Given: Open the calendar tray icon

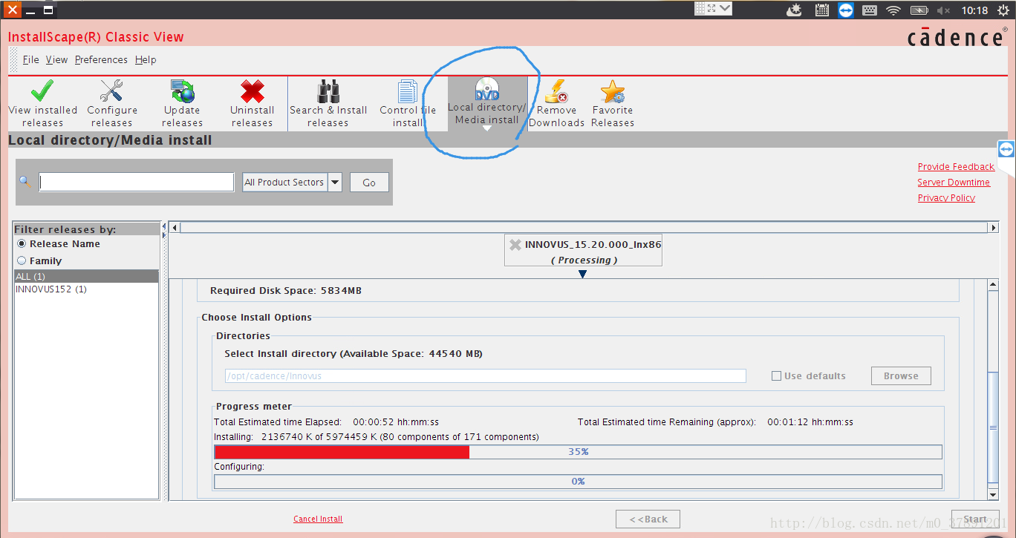Looking at the screenshot, I should (x=821, y=10).
